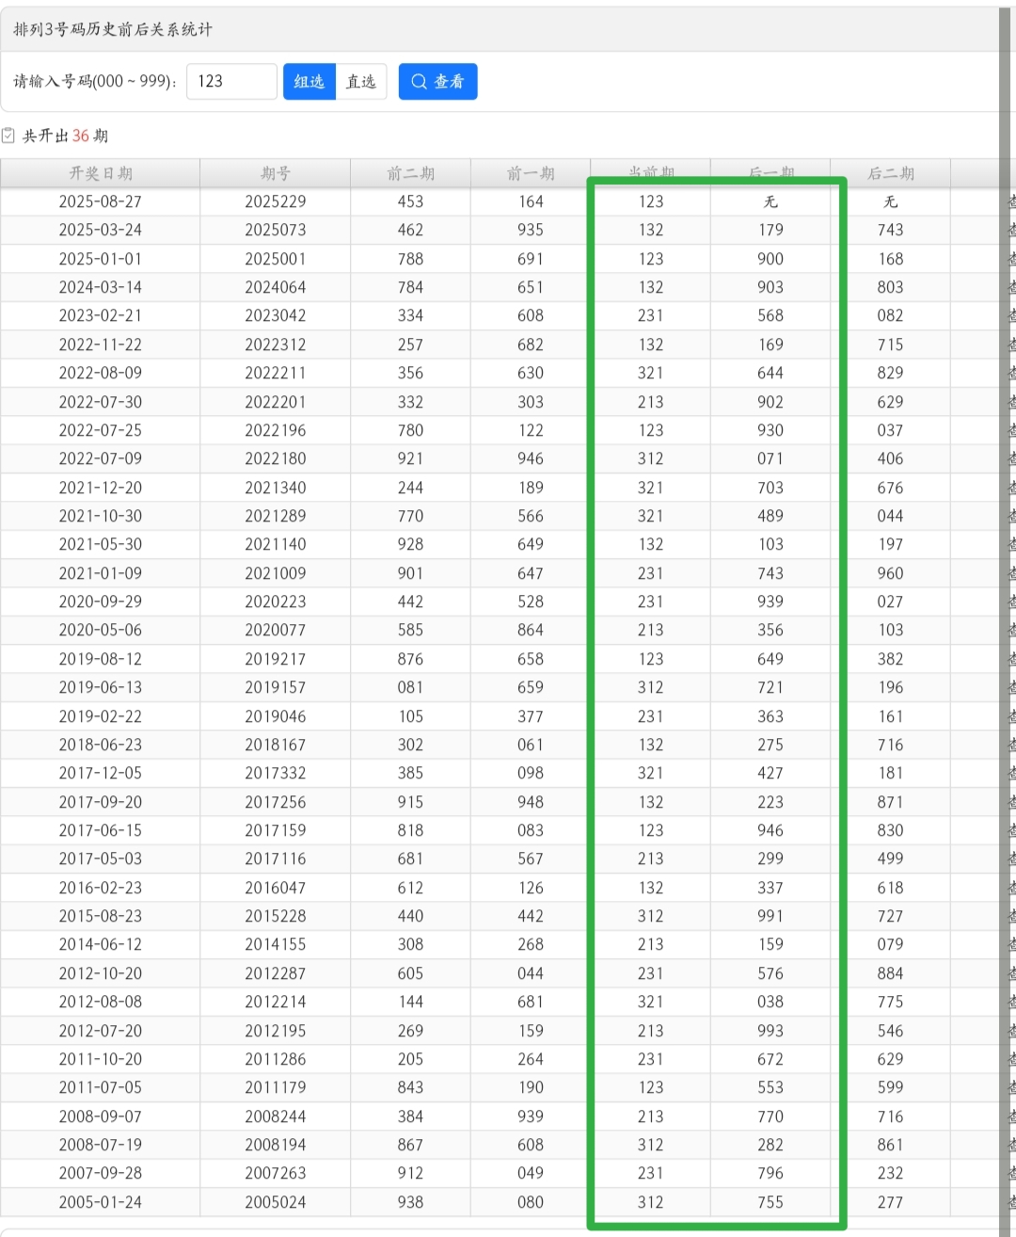Click the date cell 2011-10-20
Screen dimensions: 1016x1237
(x=101, y=1059)
